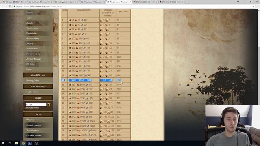
Task: Open the Rules sidebar link
Action: pos(29,69)
